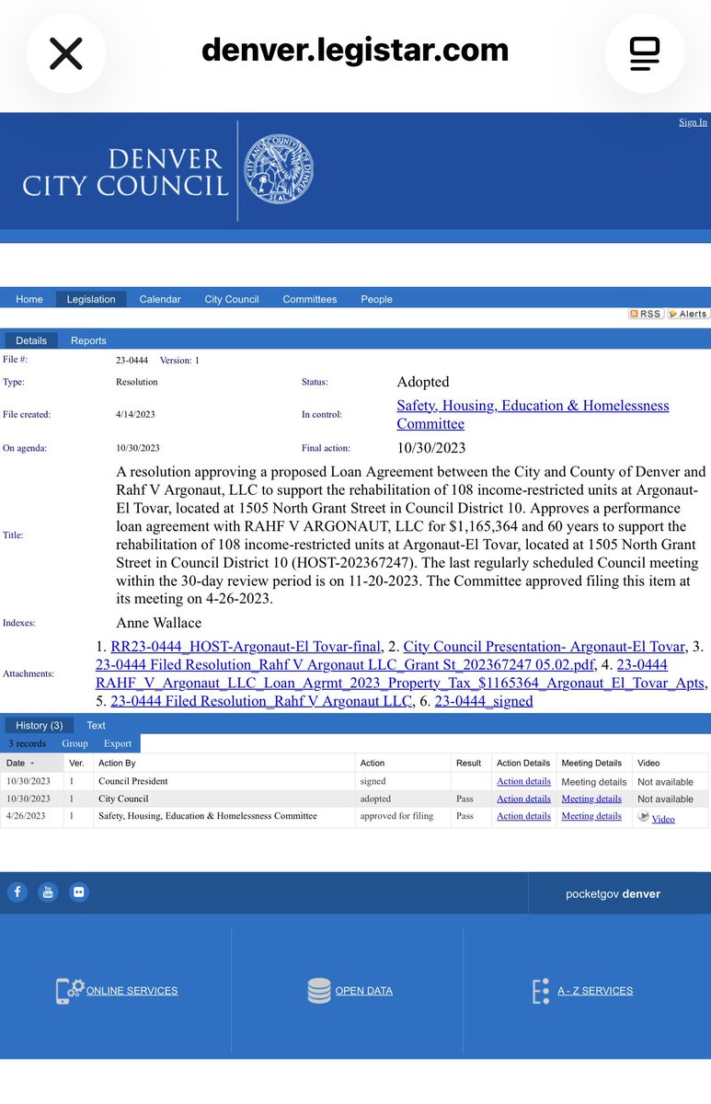Screen dimensions: 711x1104
Task: Open Meeting details for City Council row
Action: [x=591, y=799]
